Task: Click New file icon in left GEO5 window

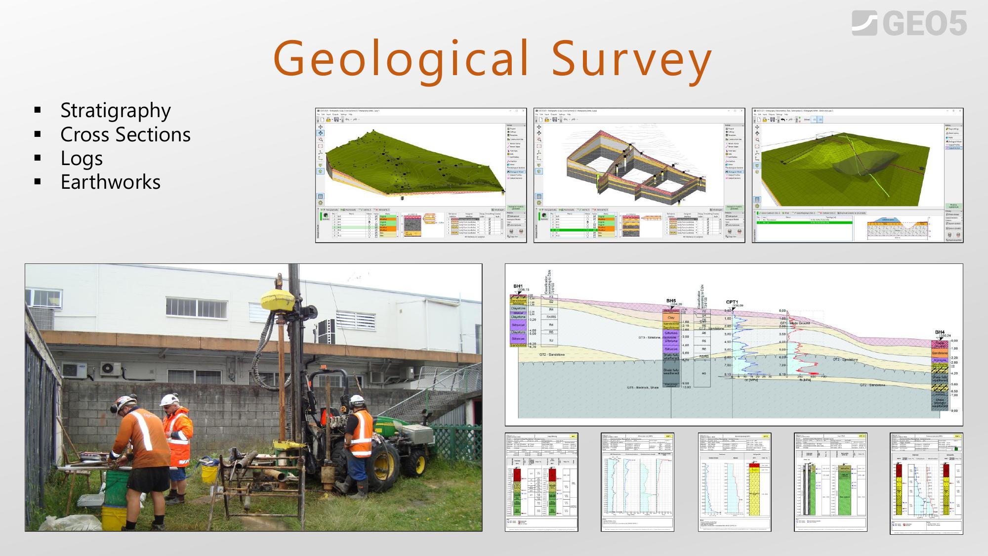Action: tap(323, 120)
